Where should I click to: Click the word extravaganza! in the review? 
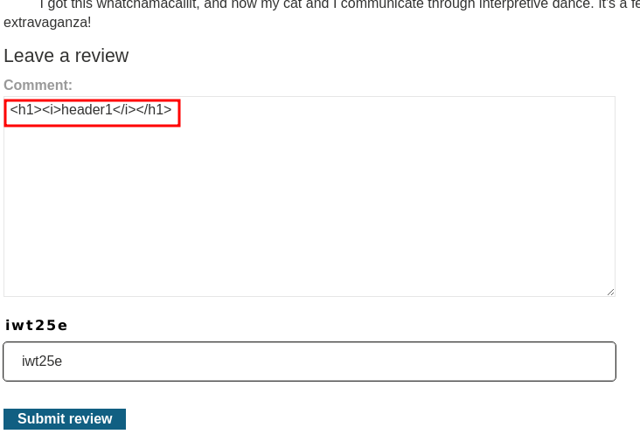click(x=47, y=23)
